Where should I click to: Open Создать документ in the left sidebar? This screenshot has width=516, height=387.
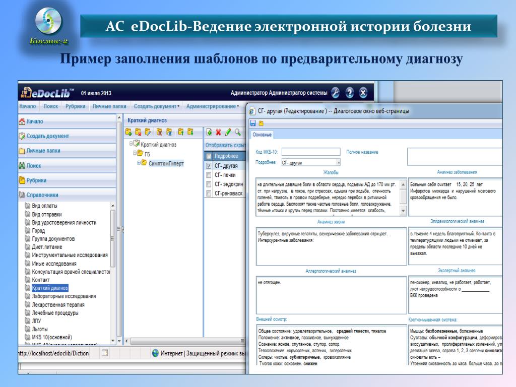67,136
